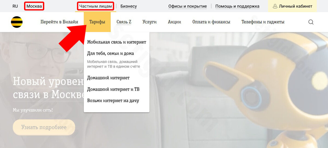The width and height of the screenshot is (328, 148).
Task: Select the Частным лицам tab
Action: [x=96, y=6]
